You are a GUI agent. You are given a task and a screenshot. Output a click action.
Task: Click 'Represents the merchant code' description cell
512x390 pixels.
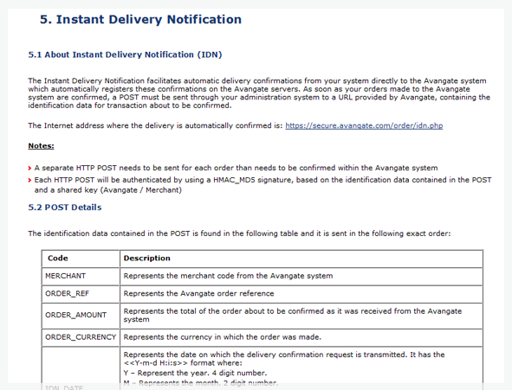301,276
